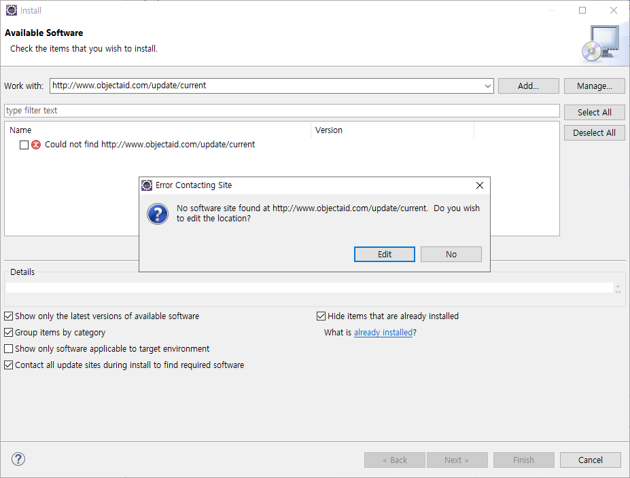This screenshot has width=630, height=478.
Task: Click the install wizard CD and monitor image
Action: pyautogui.click(x=601, y=43)
